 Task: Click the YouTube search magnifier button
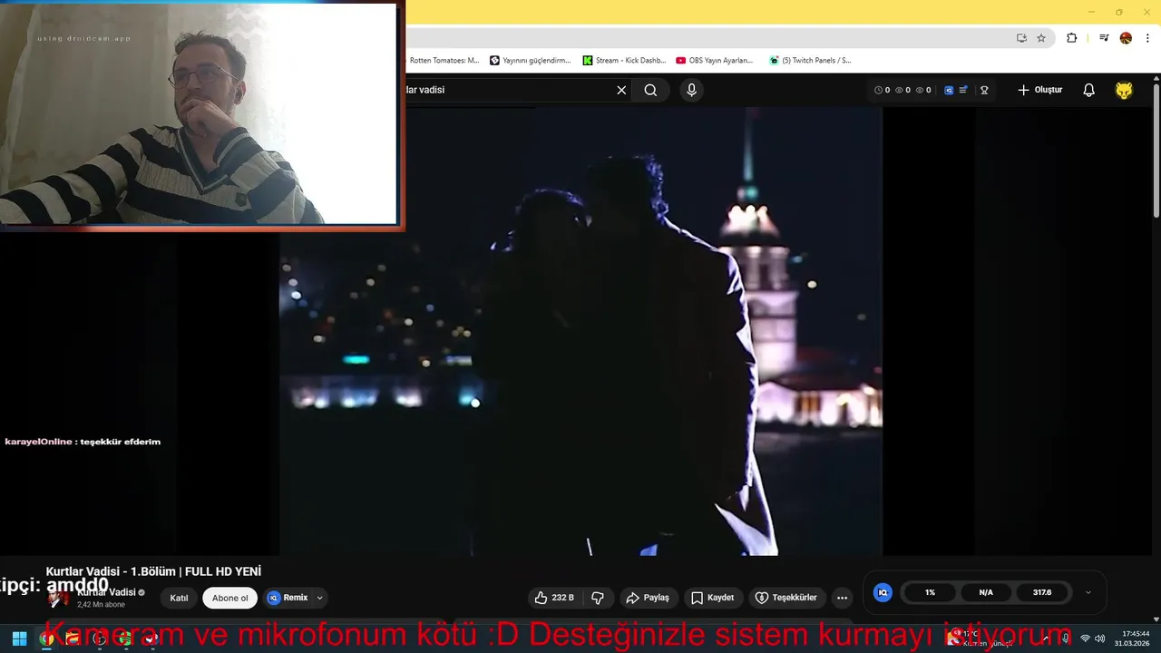point(650,90)
